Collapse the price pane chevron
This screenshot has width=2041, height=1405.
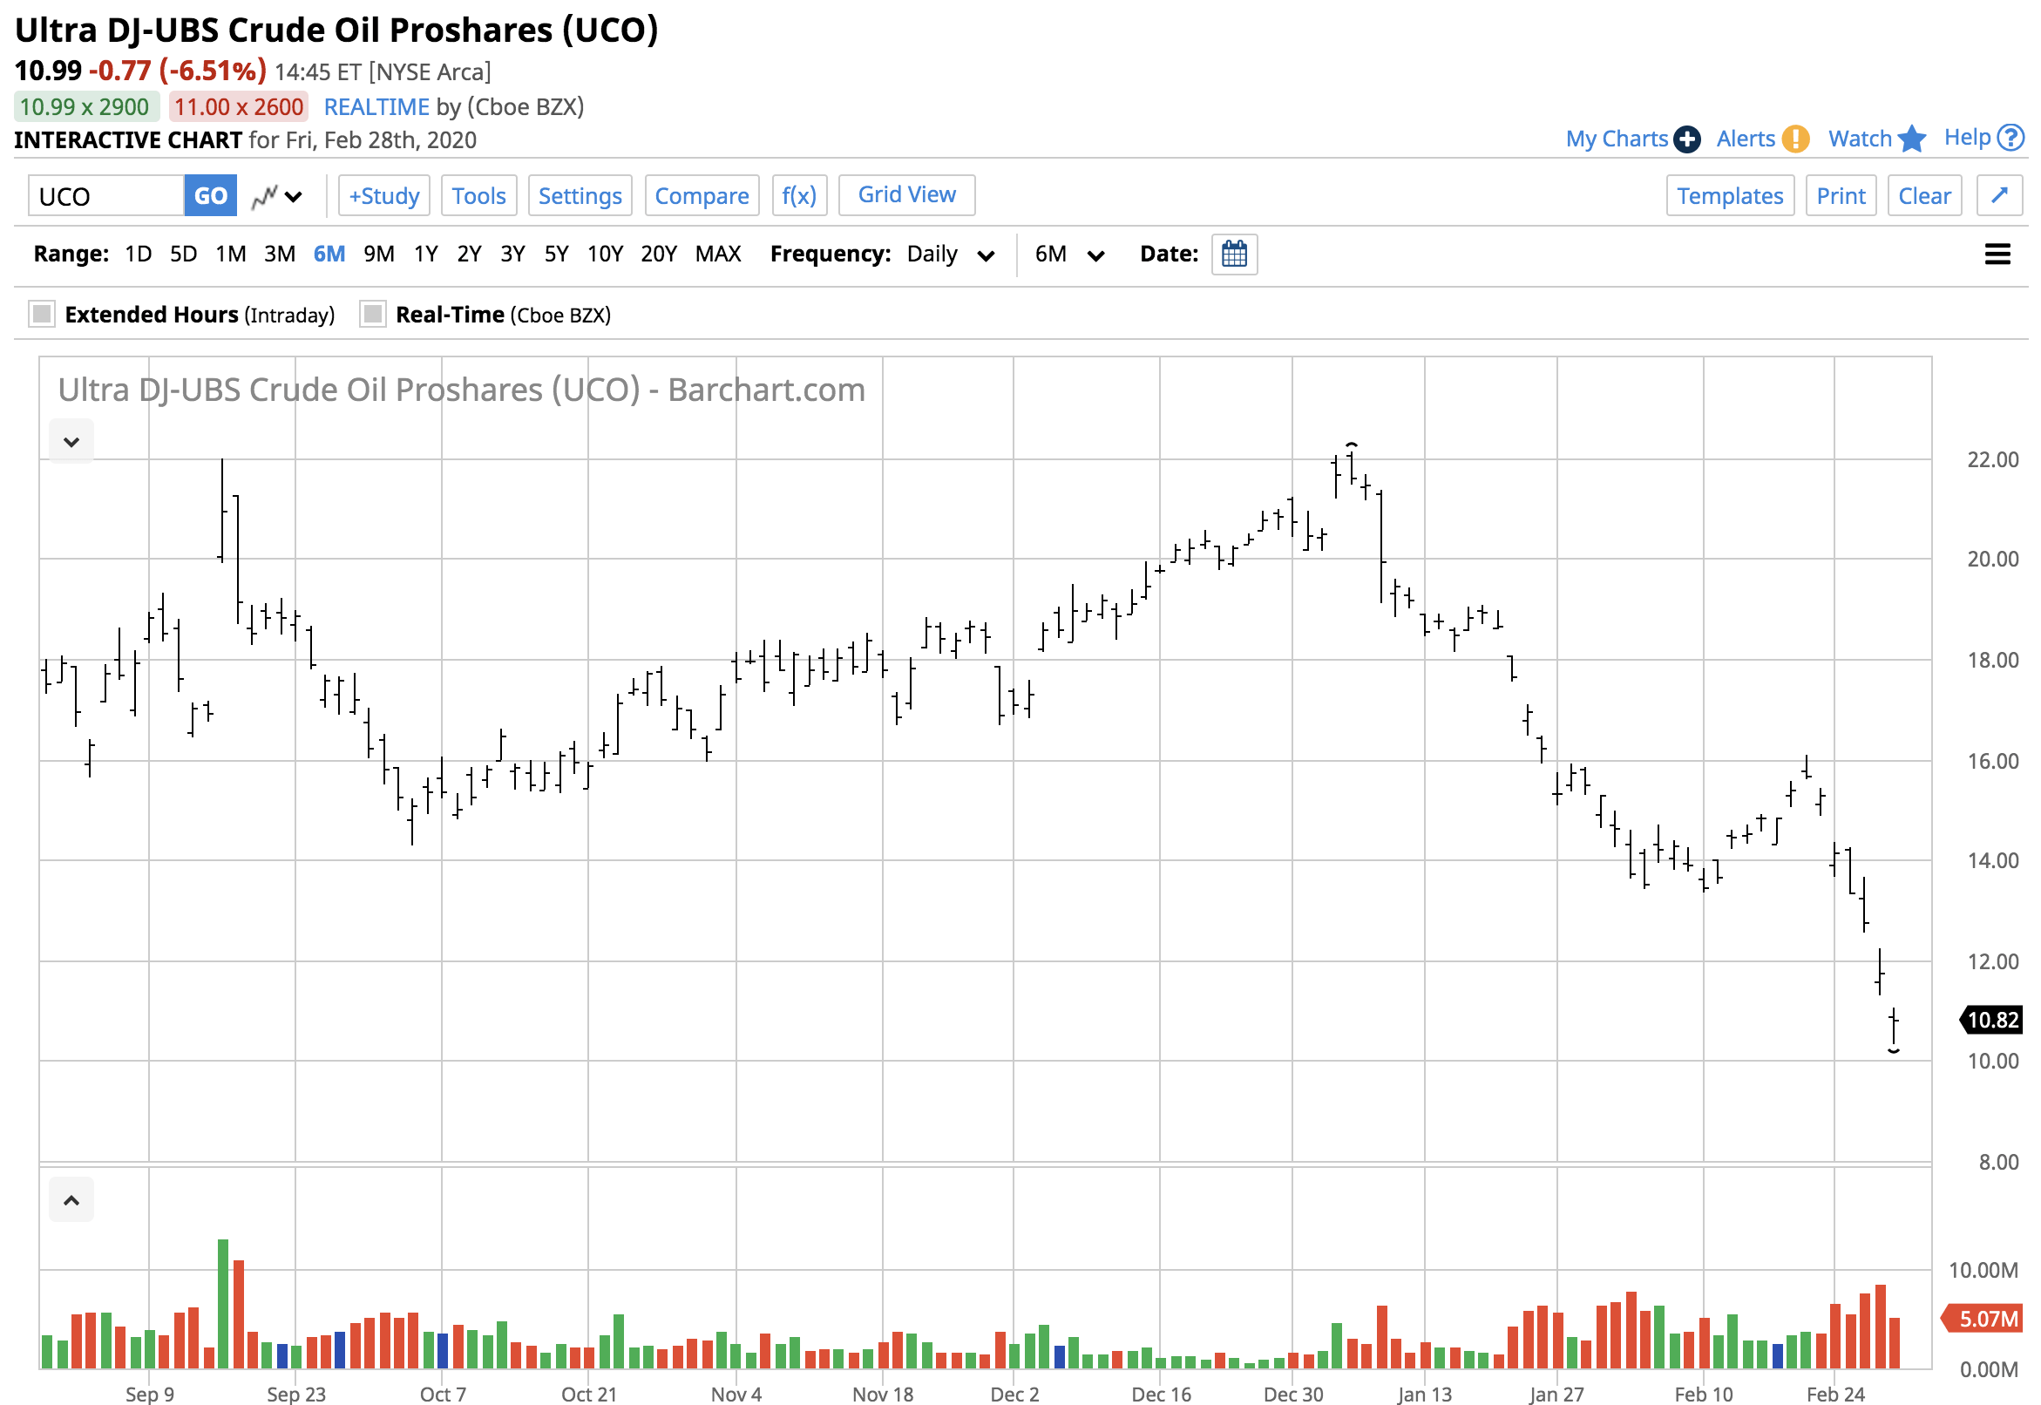point(71,441)
